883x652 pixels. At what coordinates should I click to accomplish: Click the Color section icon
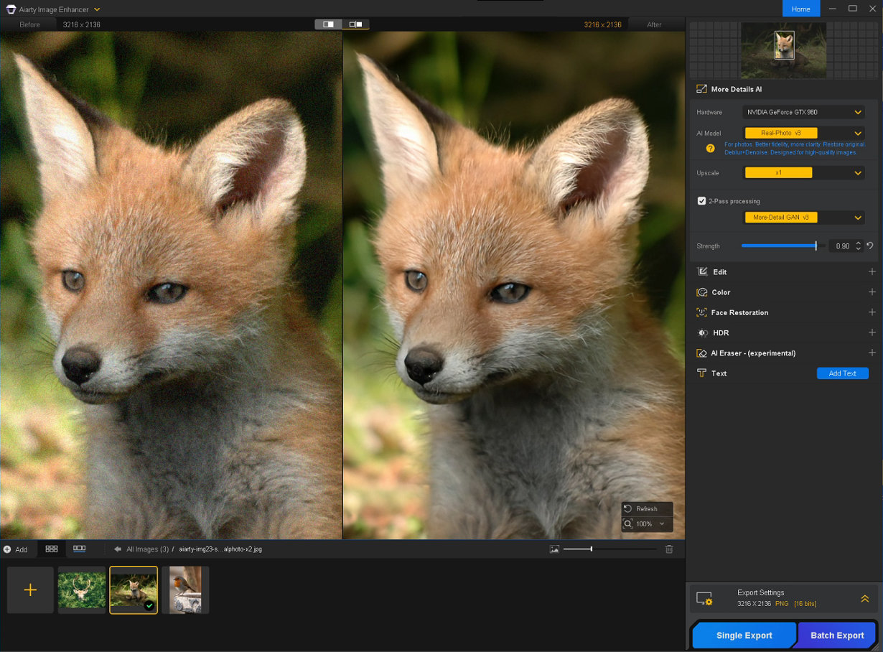click(x=702, y=292)
